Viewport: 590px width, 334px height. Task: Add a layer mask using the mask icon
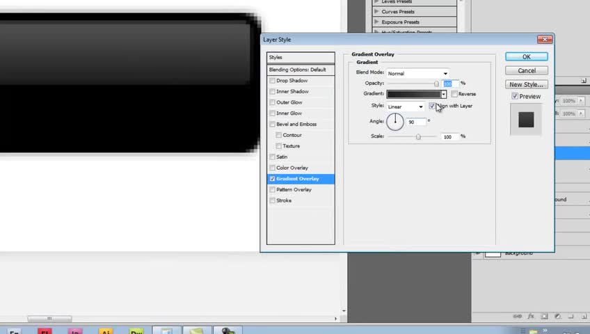[545, 317]
